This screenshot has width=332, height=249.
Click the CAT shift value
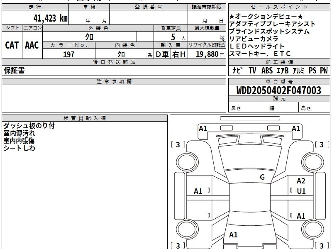click(12, 45)
